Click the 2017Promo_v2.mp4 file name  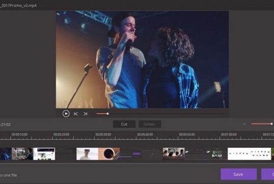click(x=18, y=6)
